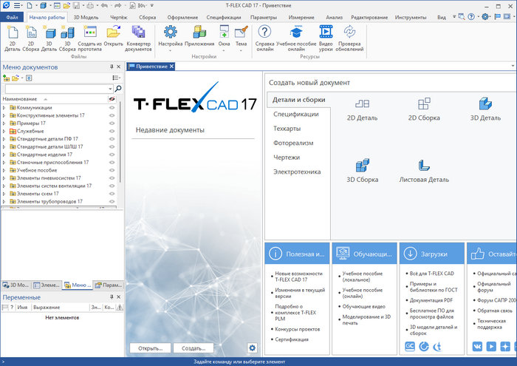The image size is (517, 366).
Task: Toggle visibility eye for Стандартные изделия 17
Action: pyautogui.click(x=112, y=155)
